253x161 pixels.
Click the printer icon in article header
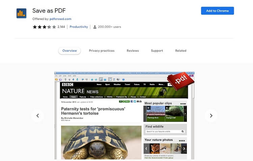tap(140, 101)
